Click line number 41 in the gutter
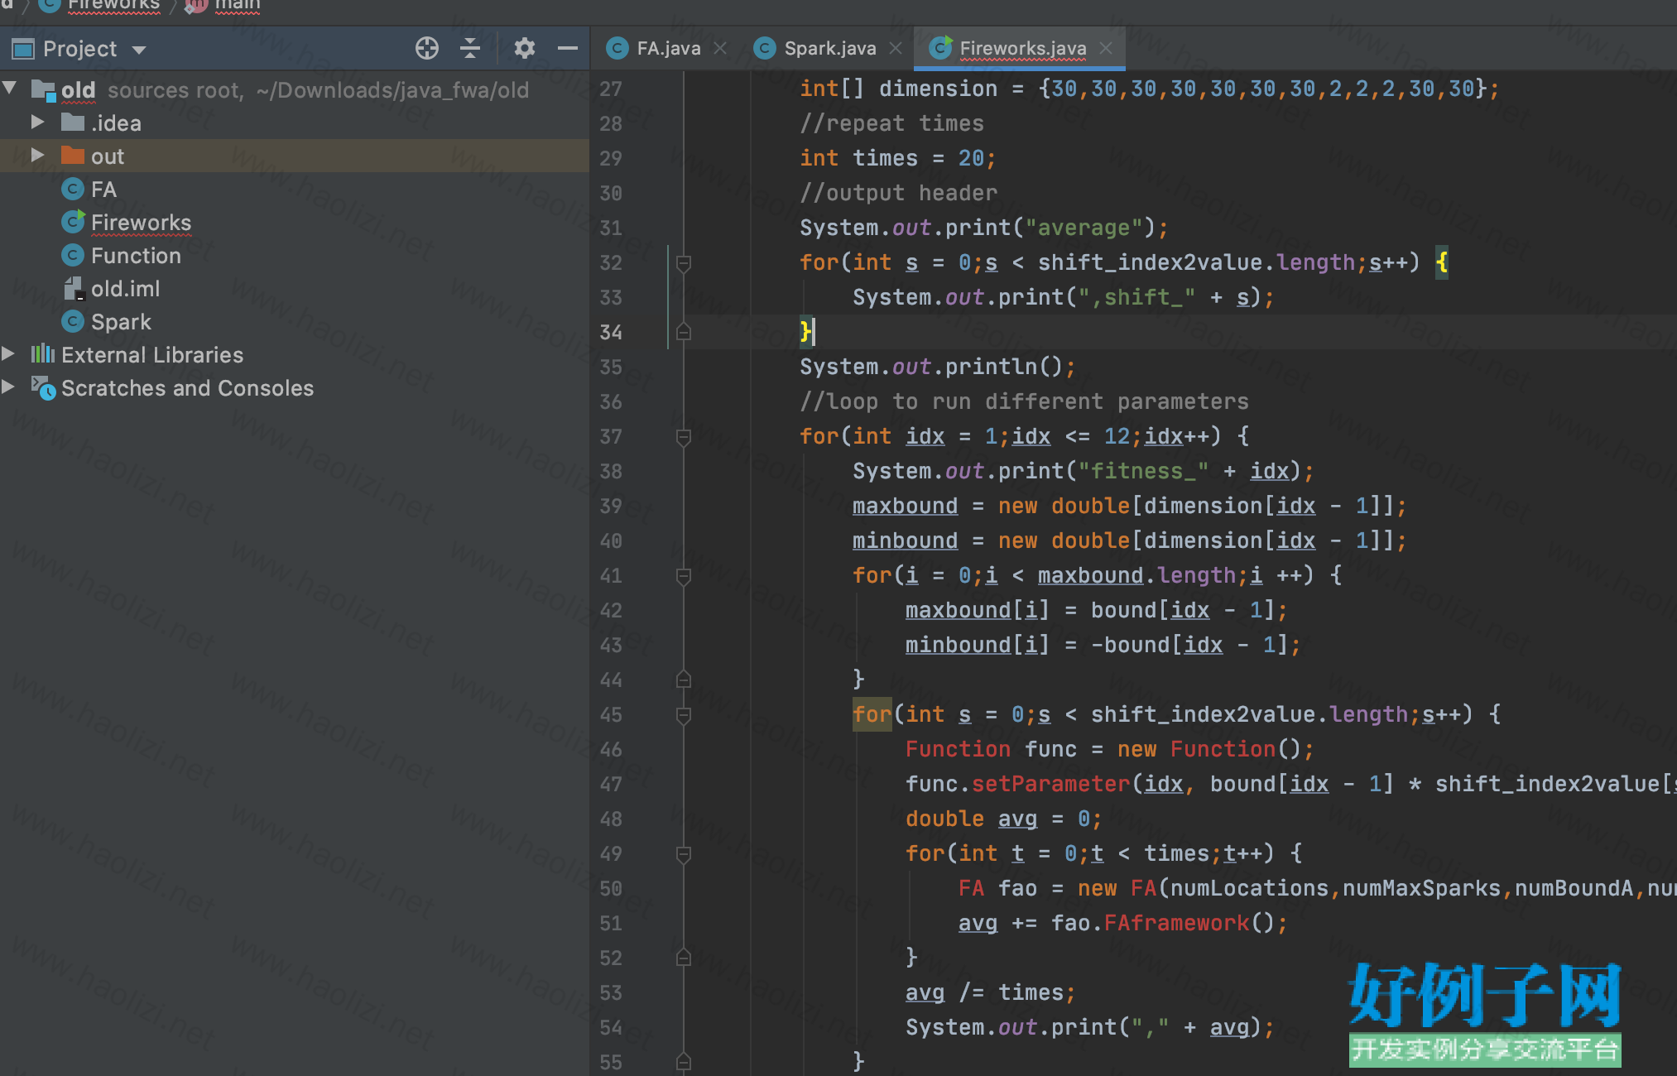The width and height of the screenshot is (1677, 1076). [x=611, y=575]
